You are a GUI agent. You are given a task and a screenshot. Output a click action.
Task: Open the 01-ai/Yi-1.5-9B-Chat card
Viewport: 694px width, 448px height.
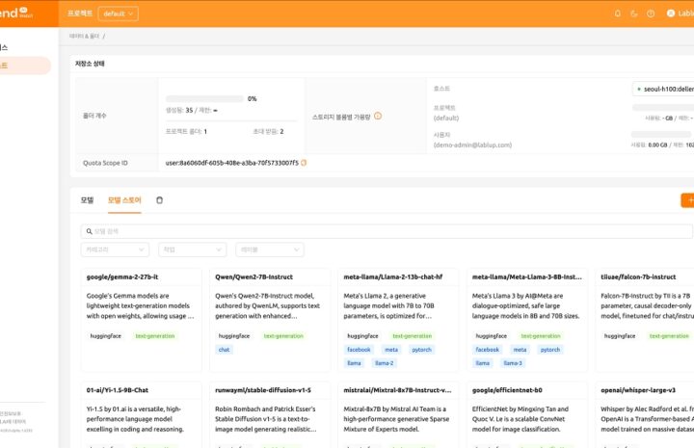pos(141,415)
